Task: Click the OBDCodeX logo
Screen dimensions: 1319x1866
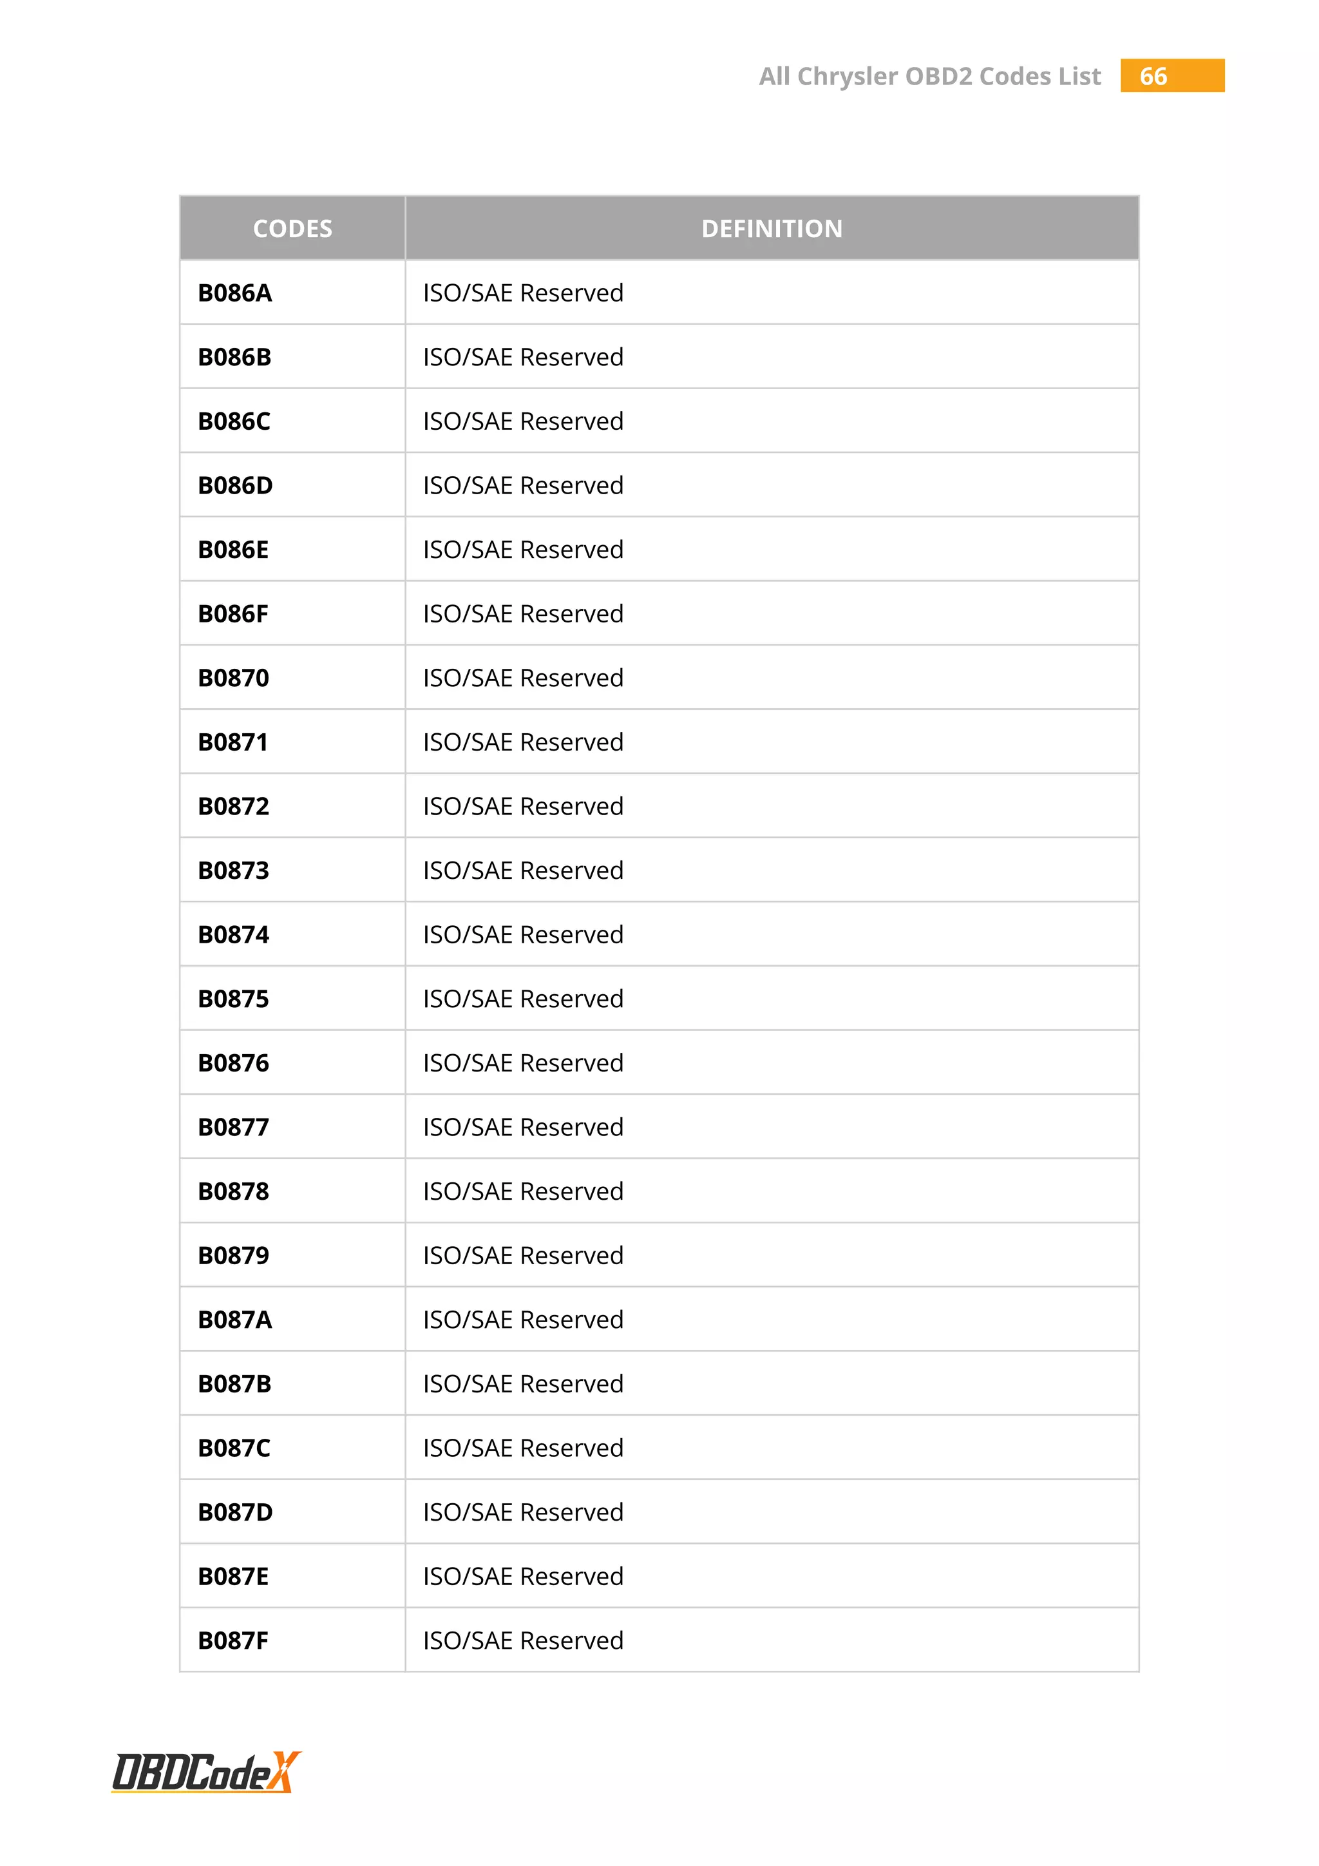Action: (x=205, y=1772)
